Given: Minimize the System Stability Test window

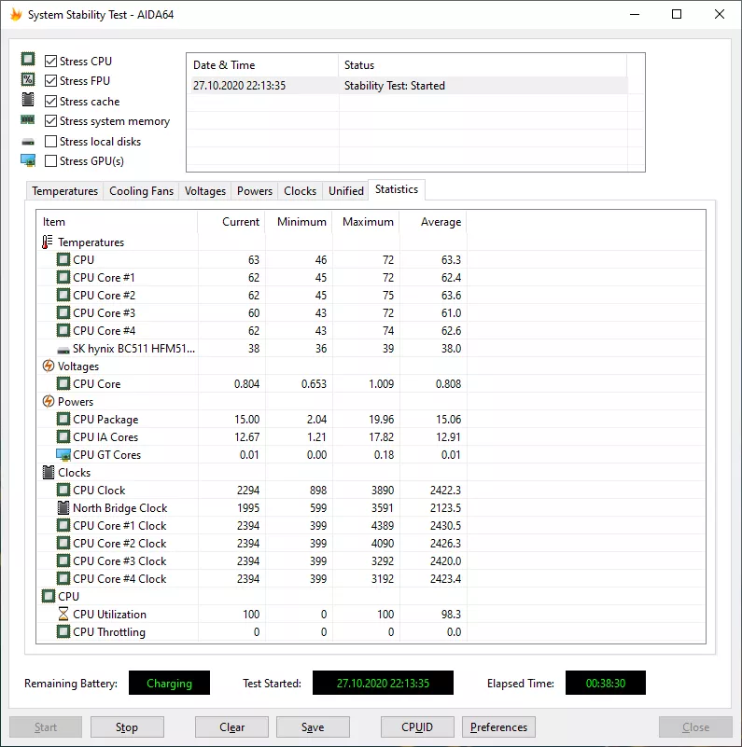Looking at the screenshot, I should coord(635,14).
